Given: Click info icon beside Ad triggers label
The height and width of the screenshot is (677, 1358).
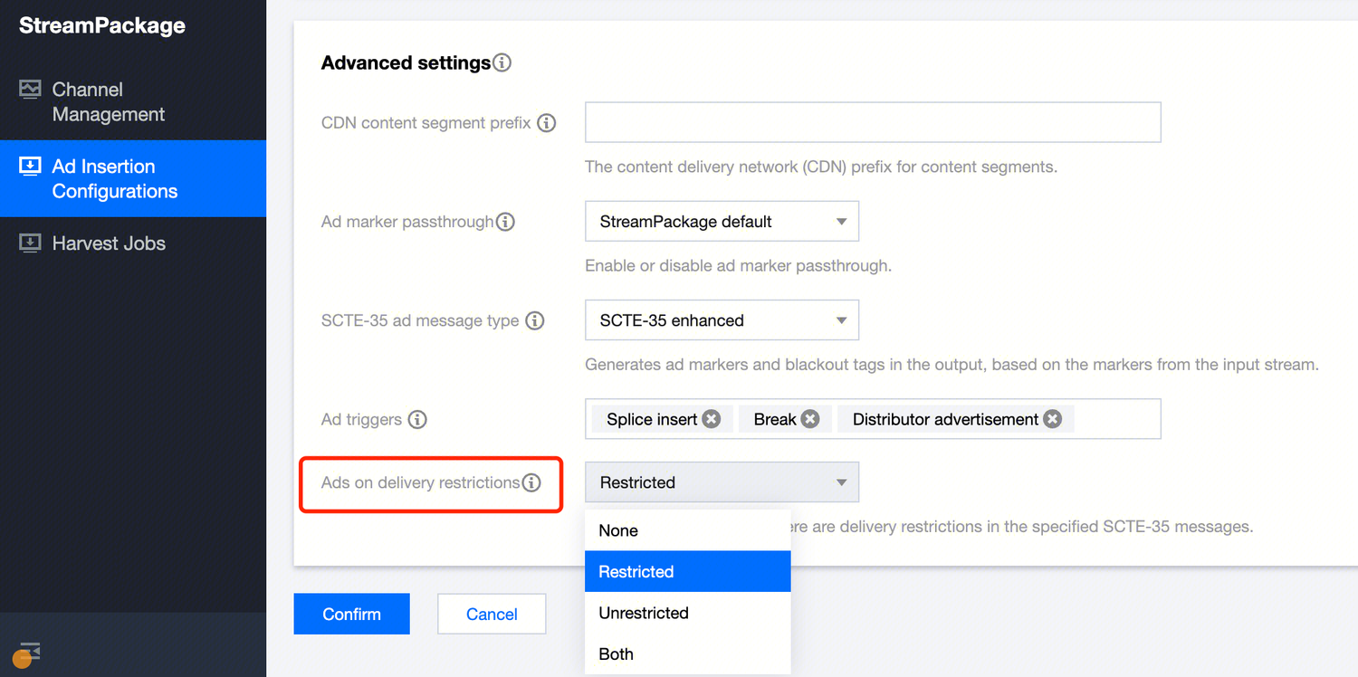Looking at the screenshot, I should (417, 420).
